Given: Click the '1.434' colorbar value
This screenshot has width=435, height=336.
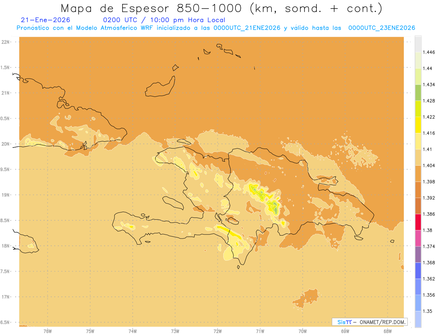Looking at the screenshot, I should tap(429, 84).
